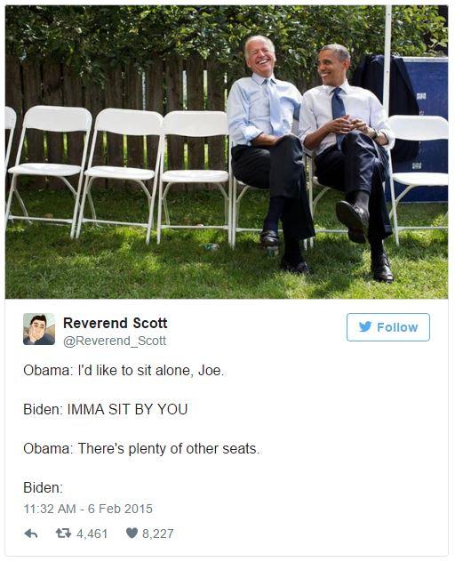The width and height of the screenshot is (455, 562).
Task: View the 8,227 likes count
Action: pyautogui.click(x=158, y=534)
